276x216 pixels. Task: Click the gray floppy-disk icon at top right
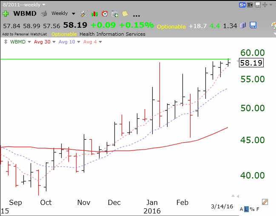[258, 5]
